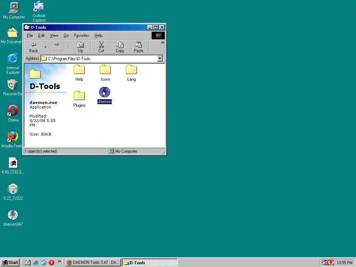The image size is (356, 267).
Task: Minimize the D-Tools window
Action: tap(150, 27)
